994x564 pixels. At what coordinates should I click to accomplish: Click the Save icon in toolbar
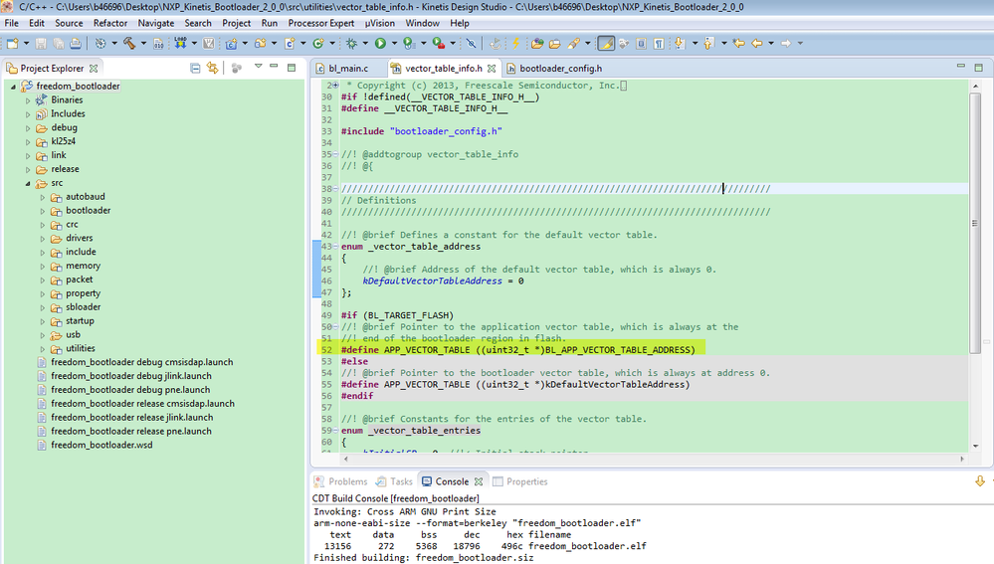pyautogui.click(x=41, y=43)
